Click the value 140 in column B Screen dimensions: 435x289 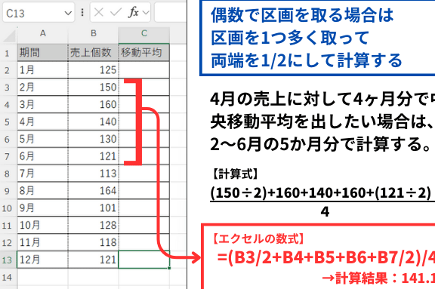click(x=94, y=121)
